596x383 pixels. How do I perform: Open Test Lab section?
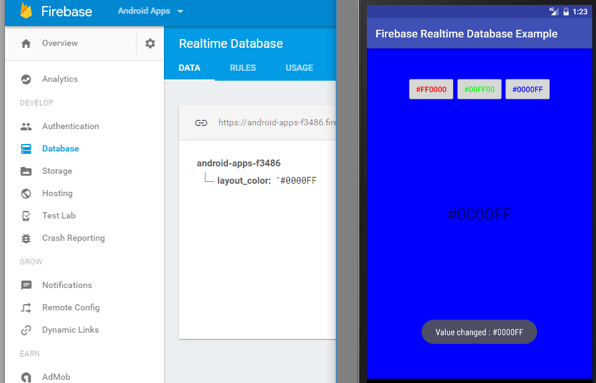tap(58, 215)
